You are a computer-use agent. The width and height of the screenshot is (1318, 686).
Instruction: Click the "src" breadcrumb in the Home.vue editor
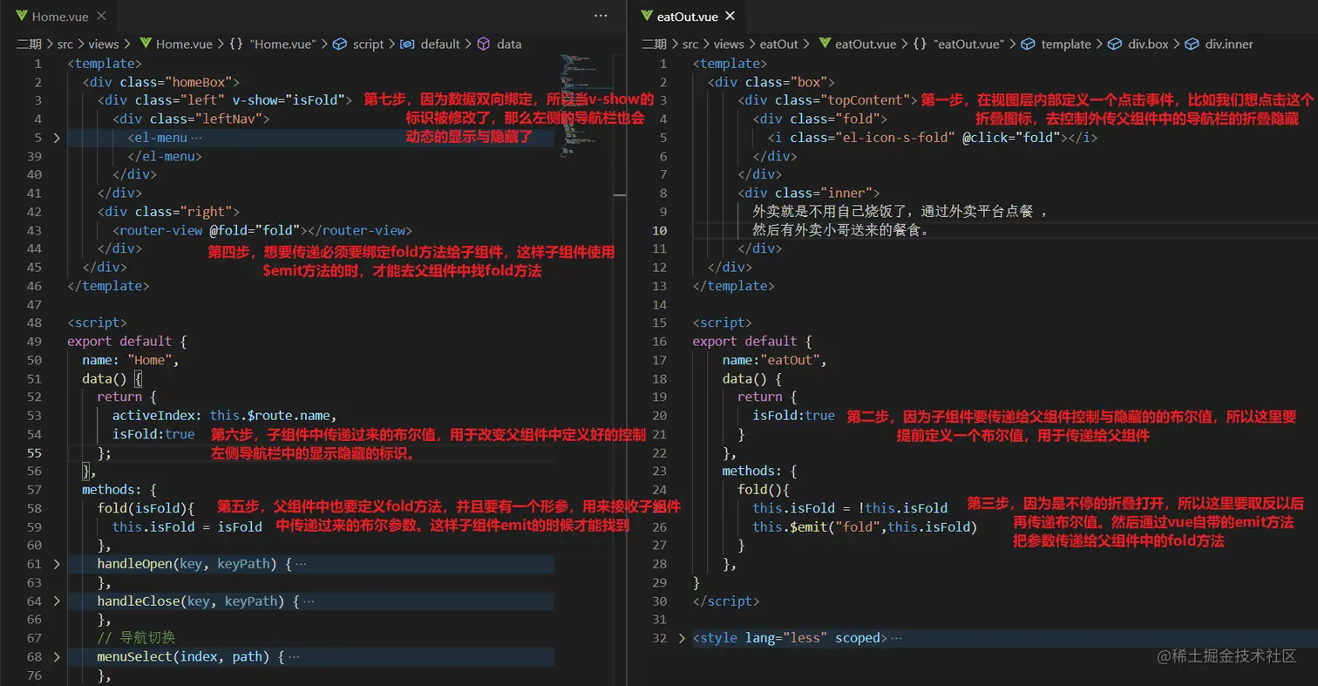66,44
